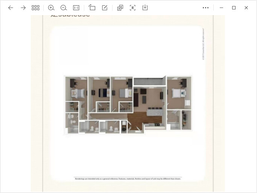
Task: Zoom out with the minus magnifier
Action: [x=64, y=8]
